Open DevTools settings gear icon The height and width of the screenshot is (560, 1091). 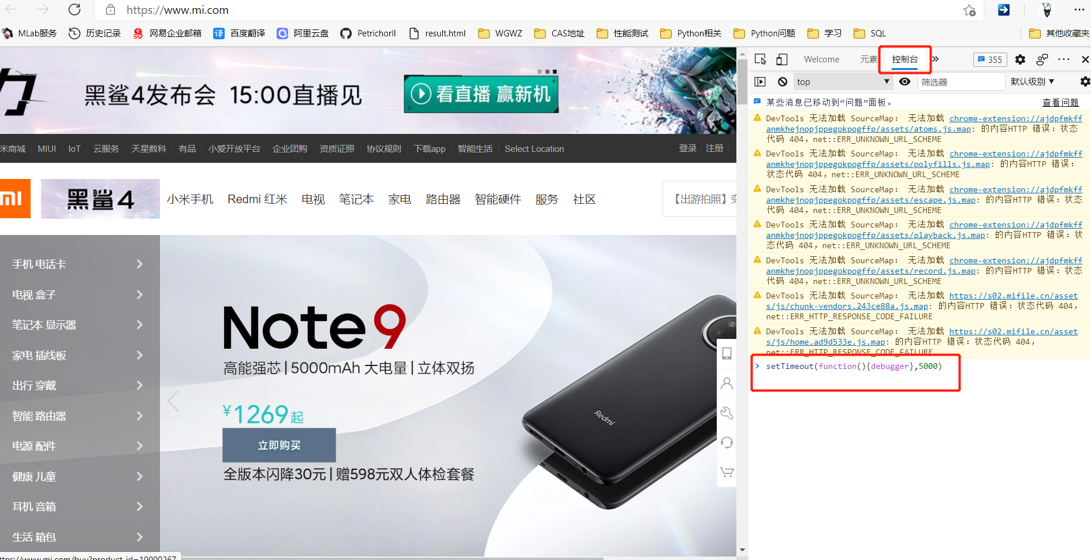1021,59
